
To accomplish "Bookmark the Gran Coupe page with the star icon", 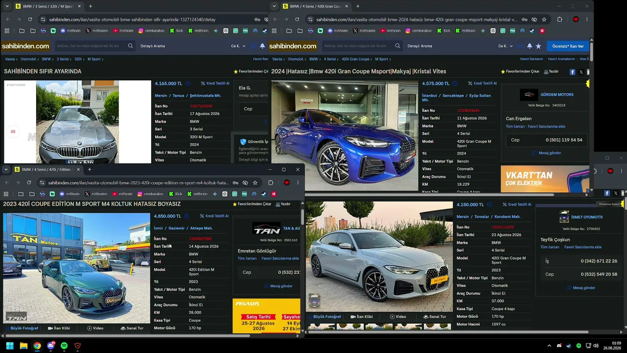I will 544,20.
